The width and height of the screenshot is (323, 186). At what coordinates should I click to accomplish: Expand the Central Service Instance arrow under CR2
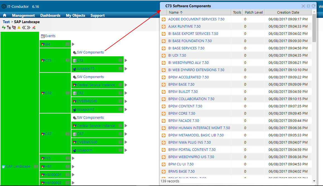tap(126, 85)
